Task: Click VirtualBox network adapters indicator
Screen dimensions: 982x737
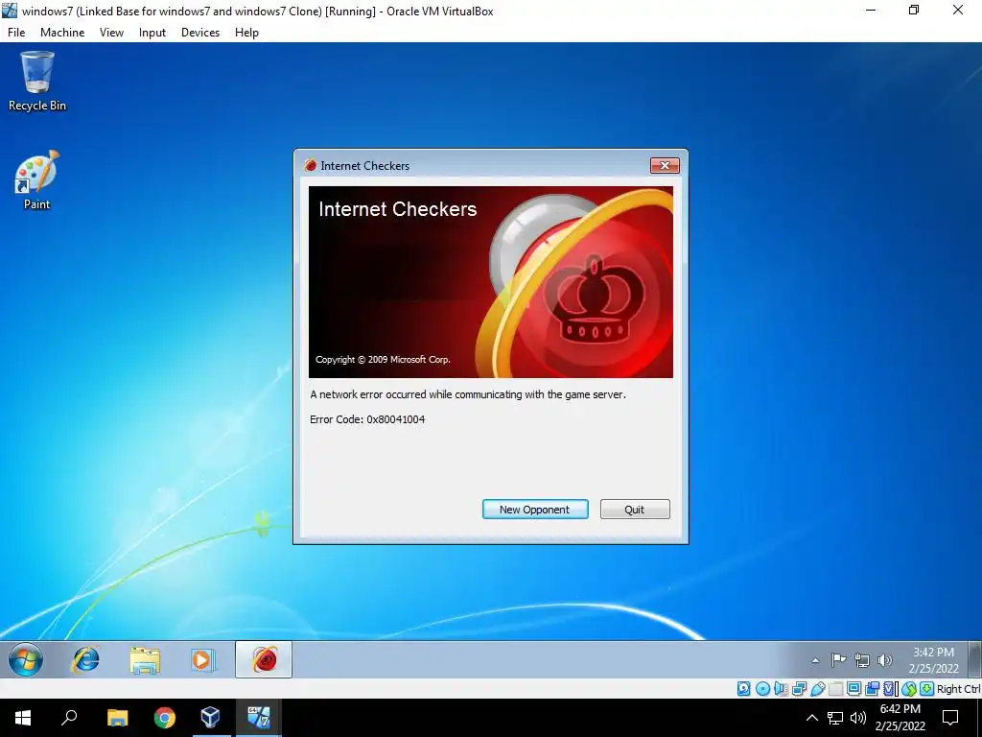Action: [799, 689]
